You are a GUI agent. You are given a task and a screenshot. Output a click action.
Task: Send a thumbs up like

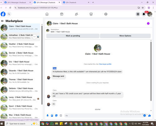pos(149,115)
